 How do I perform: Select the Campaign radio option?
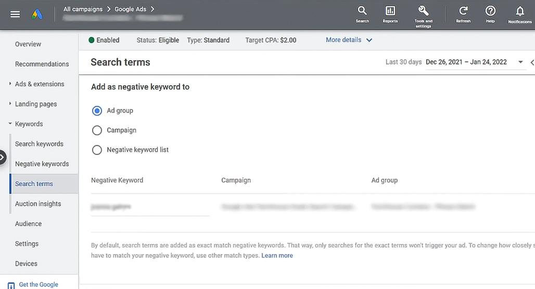click(x=97, y=130)
